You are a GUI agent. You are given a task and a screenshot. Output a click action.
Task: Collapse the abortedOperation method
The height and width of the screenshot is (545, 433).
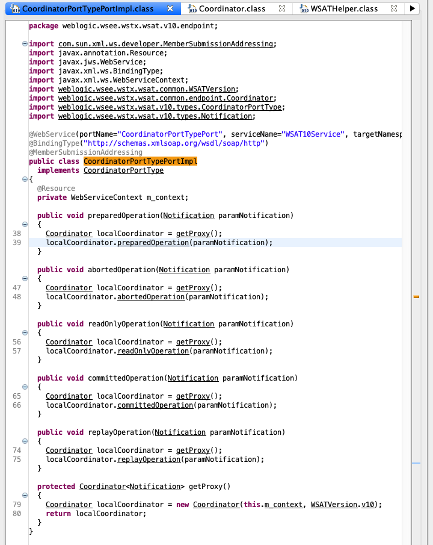tap(25, 278)
